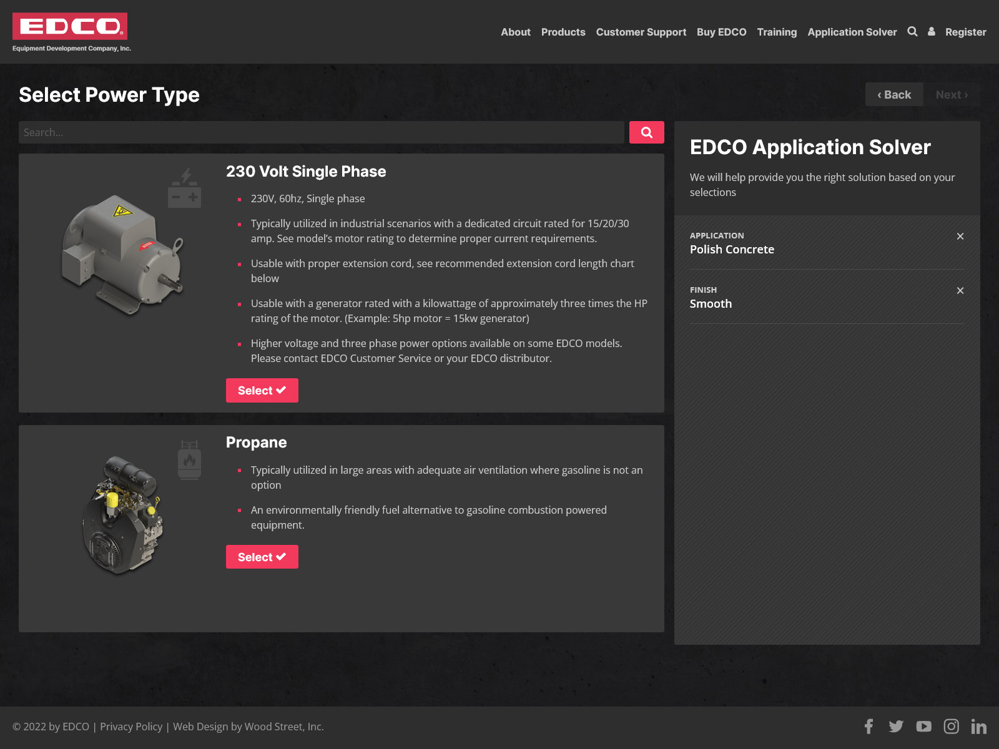
Task: Click the electric motor image
Action: [x=122, y=256]
